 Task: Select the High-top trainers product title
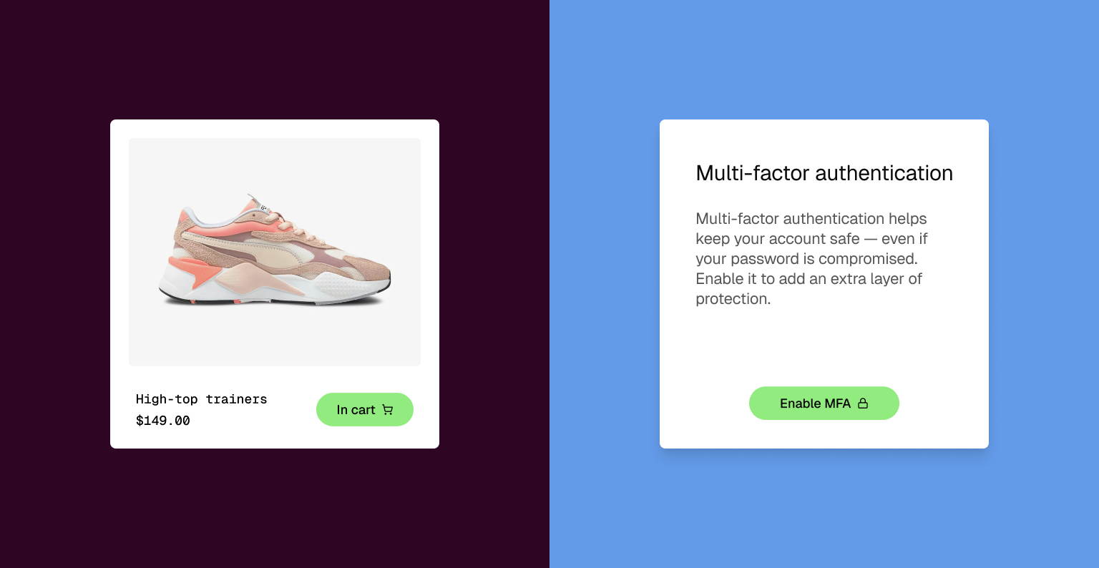(202, 399)
